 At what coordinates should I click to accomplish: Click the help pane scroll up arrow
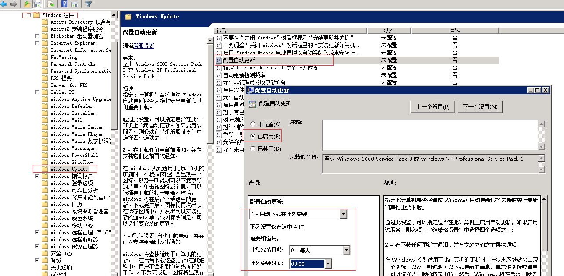(544, 200)
